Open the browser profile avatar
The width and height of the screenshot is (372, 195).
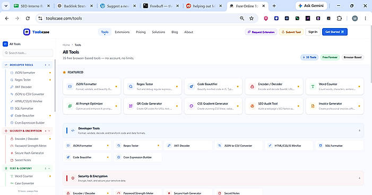tap(355, 18)
